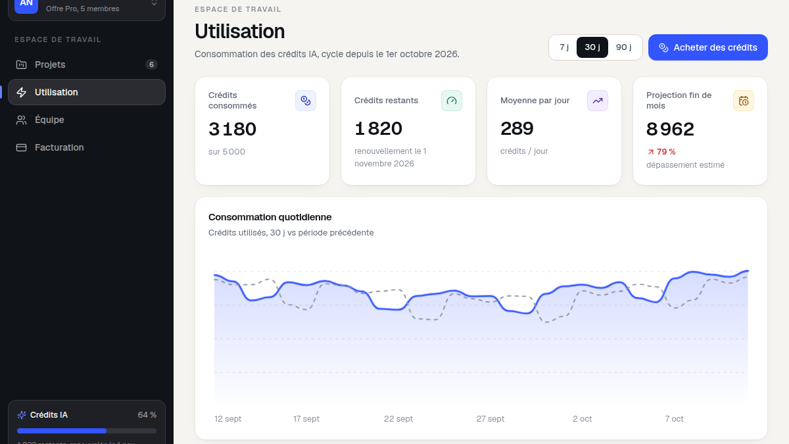Viewport: 789px width, 444px height.
Task: Click the 7 oct axis label
Action: tap(674, 419)
